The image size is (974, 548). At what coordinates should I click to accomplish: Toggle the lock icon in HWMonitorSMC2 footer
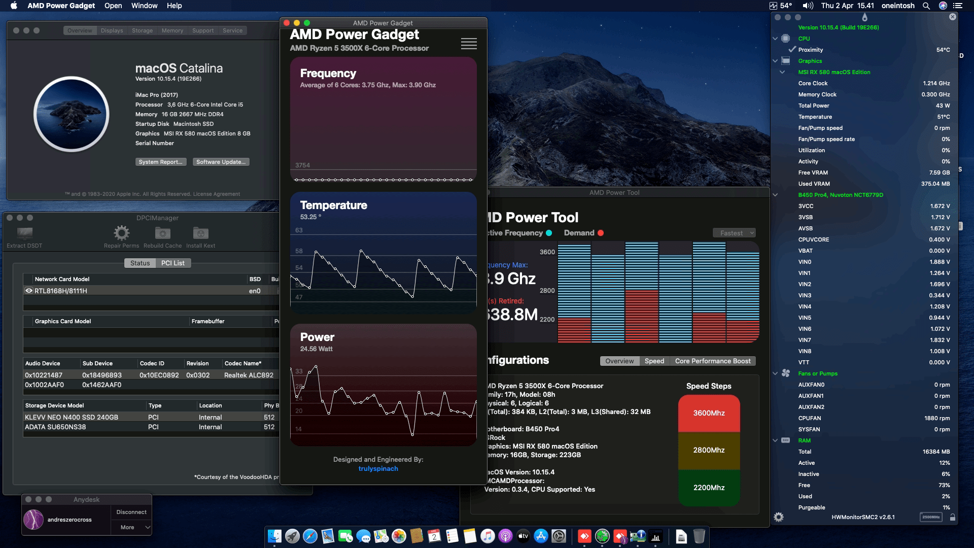953,517
